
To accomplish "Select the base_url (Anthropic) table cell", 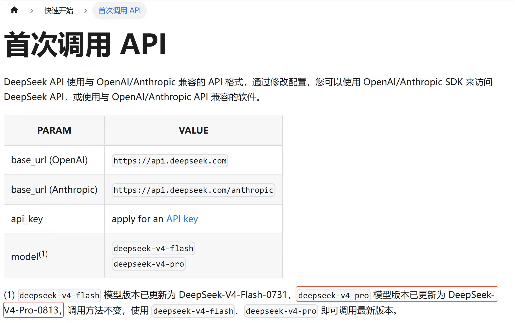I will tap(54, 190).
